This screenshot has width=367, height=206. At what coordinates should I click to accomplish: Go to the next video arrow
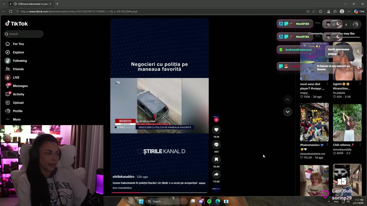coord(288,112)
